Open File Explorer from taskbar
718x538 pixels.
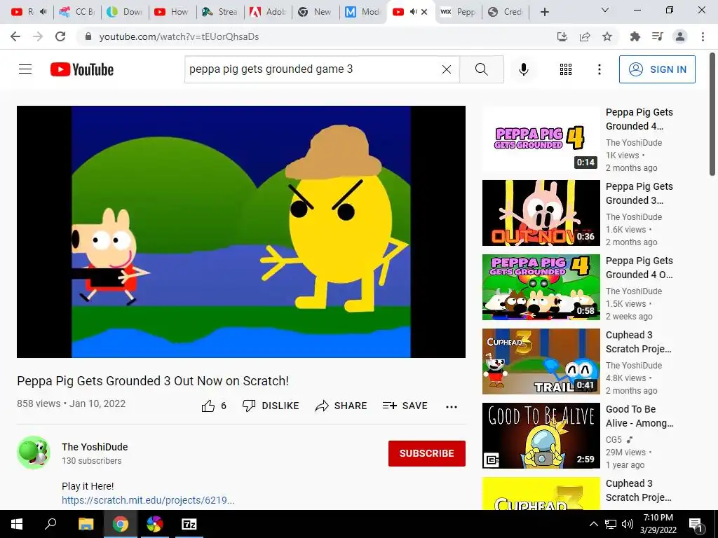(x=86, y=524)
